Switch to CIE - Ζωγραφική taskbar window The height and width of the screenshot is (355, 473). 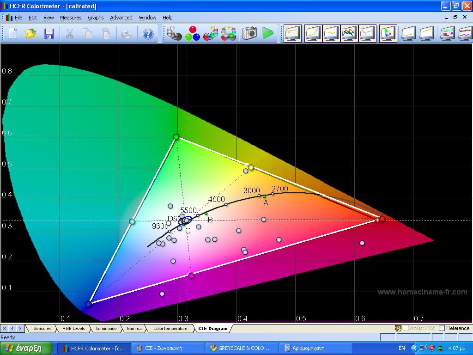click(x=168, y=348)
